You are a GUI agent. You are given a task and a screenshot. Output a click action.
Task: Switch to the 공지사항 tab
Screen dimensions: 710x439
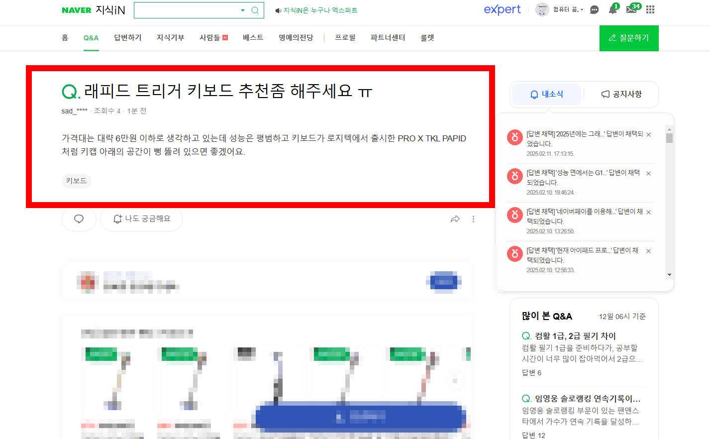[621, 94]
